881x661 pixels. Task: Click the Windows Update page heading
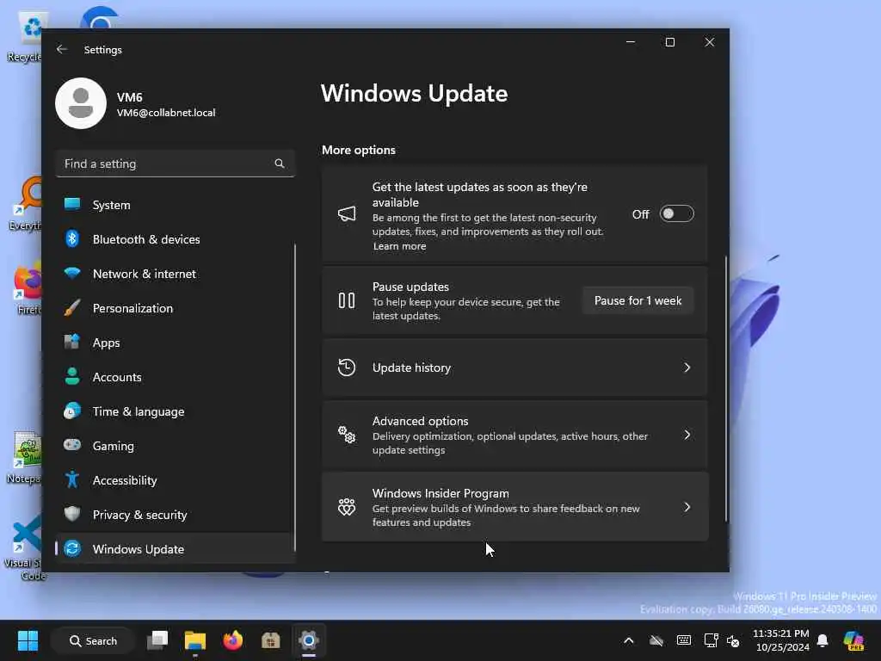click(x=414, y=93)
